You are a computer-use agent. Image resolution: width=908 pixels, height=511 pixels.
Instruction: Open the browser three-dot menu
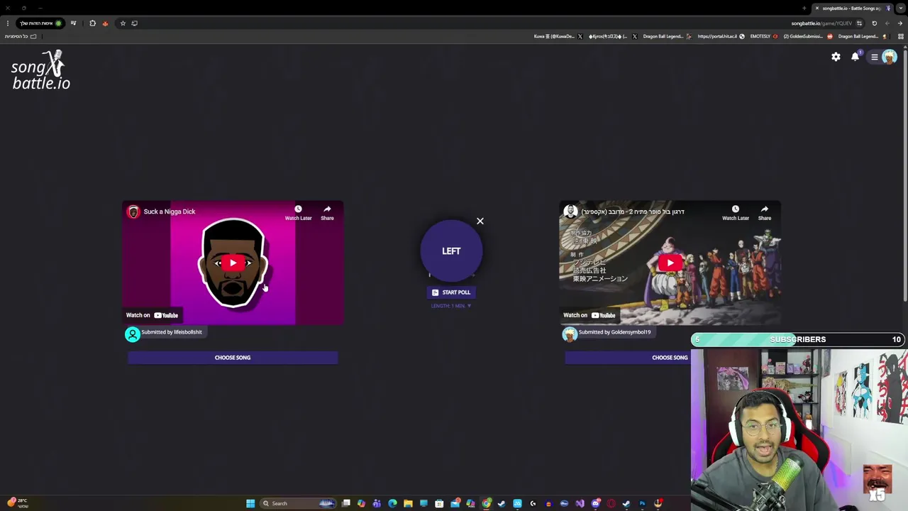[8, 23]
